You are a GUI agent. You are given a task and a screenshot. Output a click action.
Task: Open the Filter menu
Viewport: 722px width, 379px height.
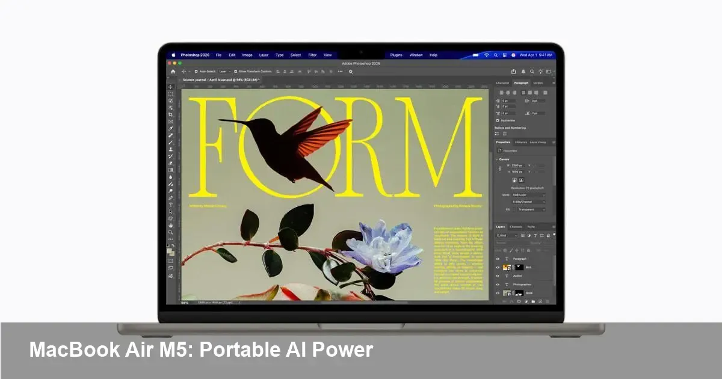[x=312, y=55]
